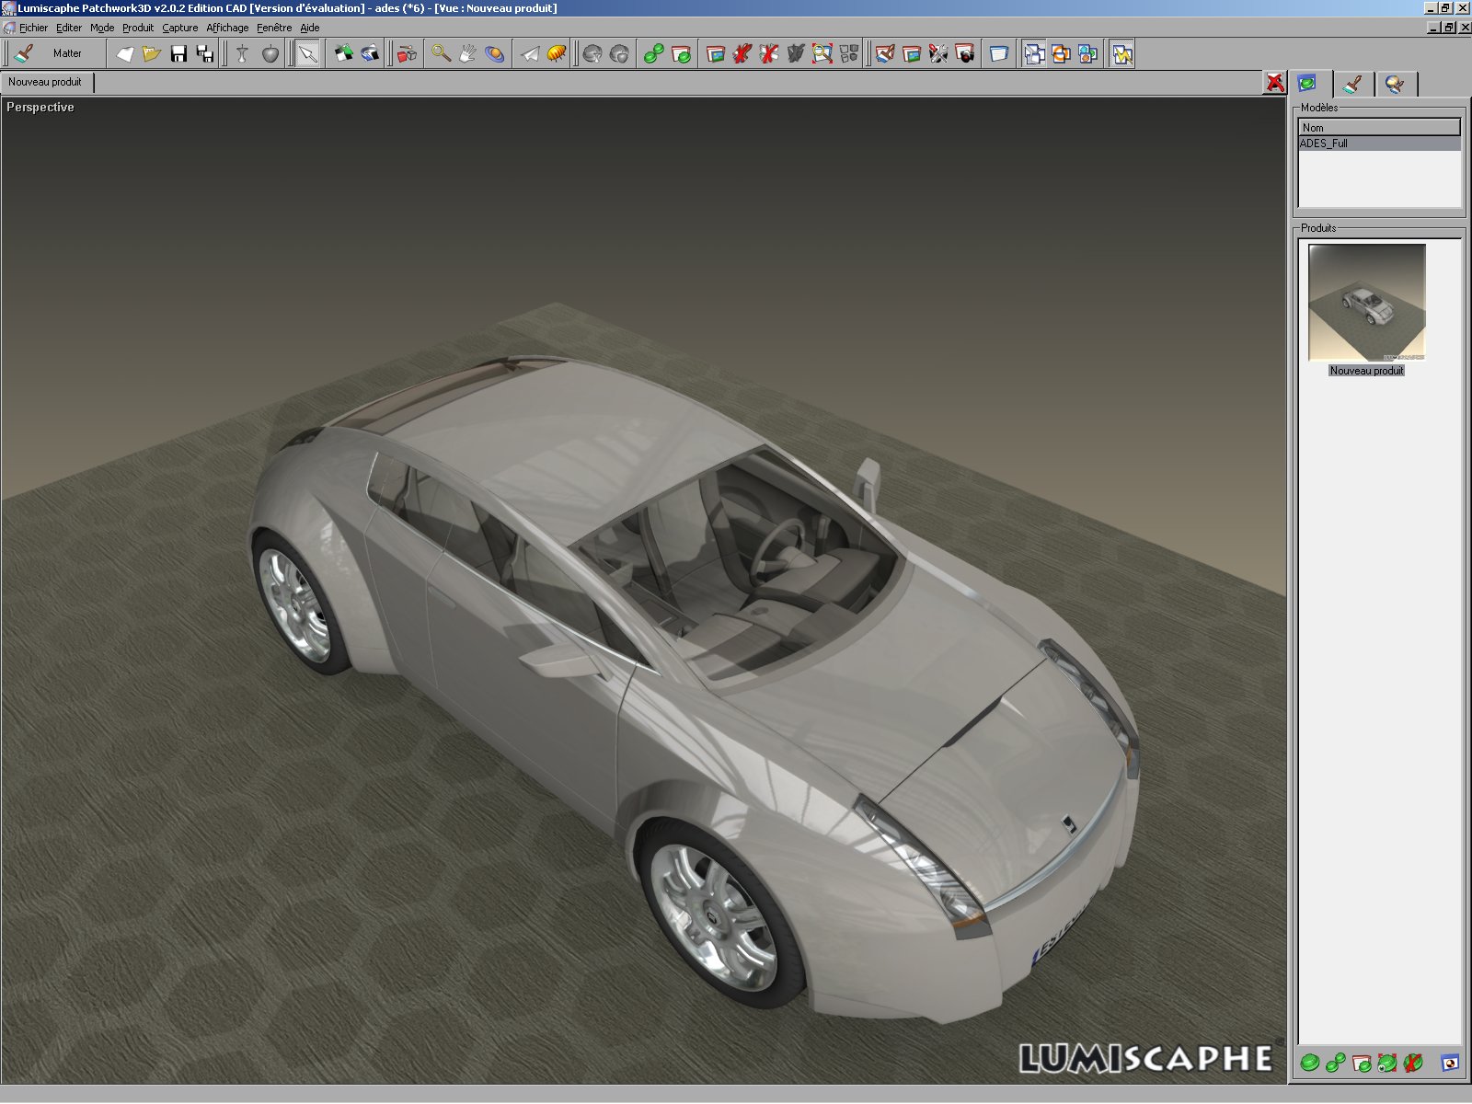Click the first red X star icon
Screen dimensions: 1472x1104
[742, 53]
